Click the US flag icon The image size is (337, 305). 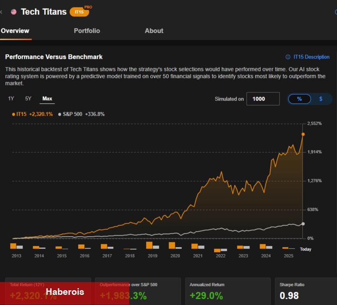pos(14,12)
